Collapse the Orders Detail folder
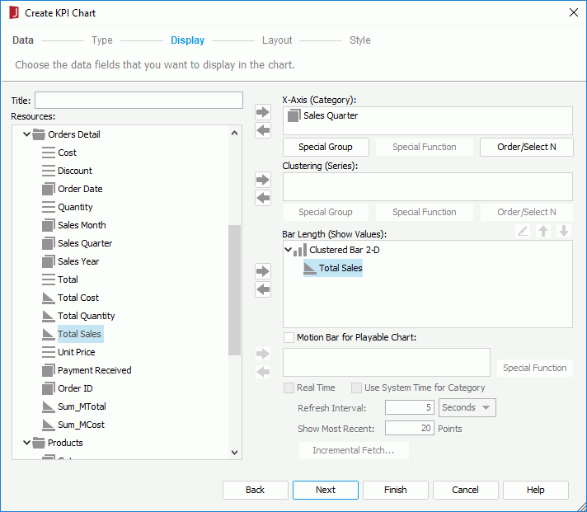The height and width of the screenshot is (512, 587). pyautogui.click(x=26, y=134)
